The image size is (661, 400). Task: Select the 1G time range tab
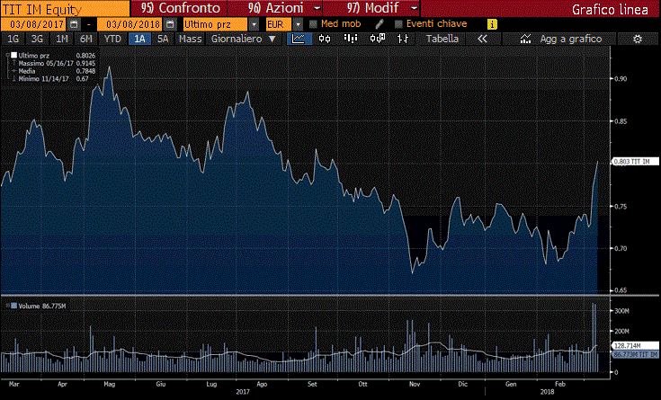13,39
